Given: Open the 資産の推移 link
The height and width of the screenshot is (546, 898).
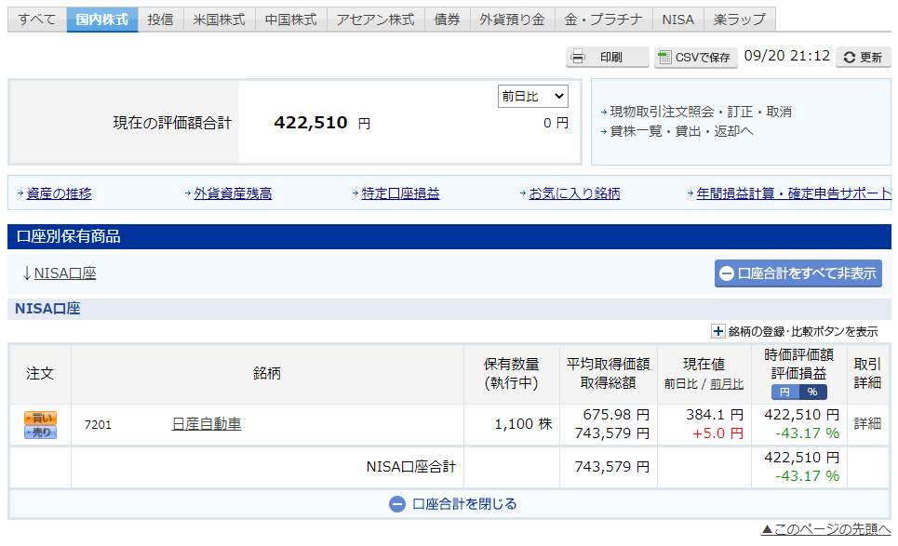Looking at the screenshot, I should tap(59, 193).
